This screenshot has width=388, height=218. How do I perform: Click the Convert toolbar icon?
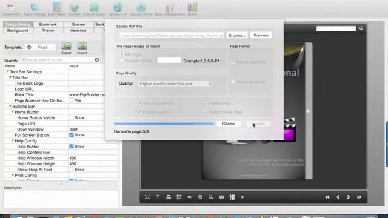[74, 7]
